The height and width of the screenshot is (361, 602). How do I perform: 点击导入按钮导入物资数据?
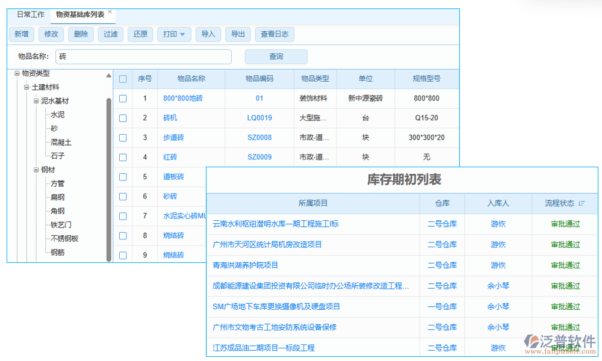tap(208, 34)
